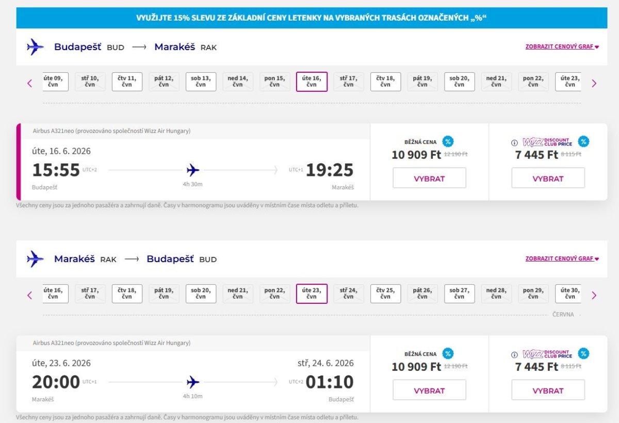Choose the outbound regular price 10 909 Ft
Viewport: 619px width, 423px height.
pyautogui.click(x=429, y=178)
